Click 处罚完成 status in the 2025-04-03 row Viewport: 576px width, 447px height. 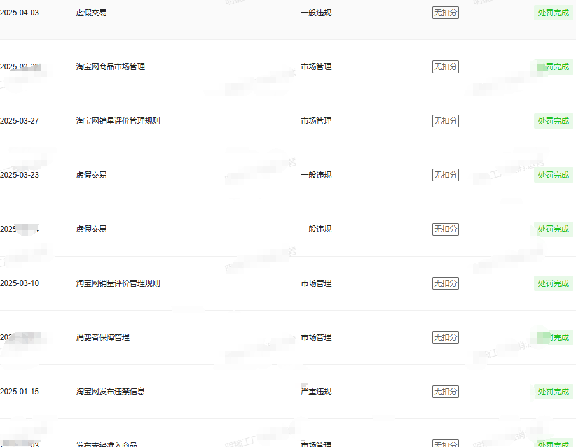tap(553, 13)
